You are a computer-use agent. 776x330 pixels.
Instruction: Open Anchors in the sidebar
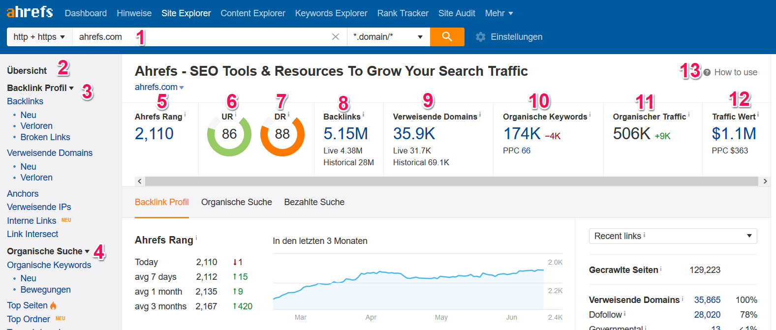click(23, 194)
